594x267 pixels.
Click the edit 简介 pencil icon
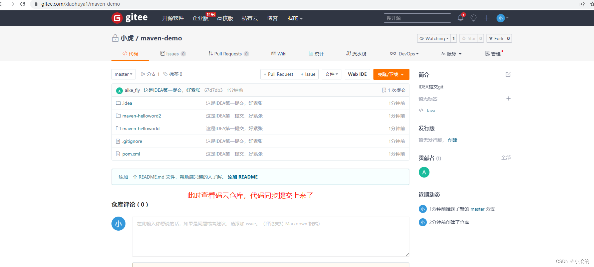coord(508,74)
